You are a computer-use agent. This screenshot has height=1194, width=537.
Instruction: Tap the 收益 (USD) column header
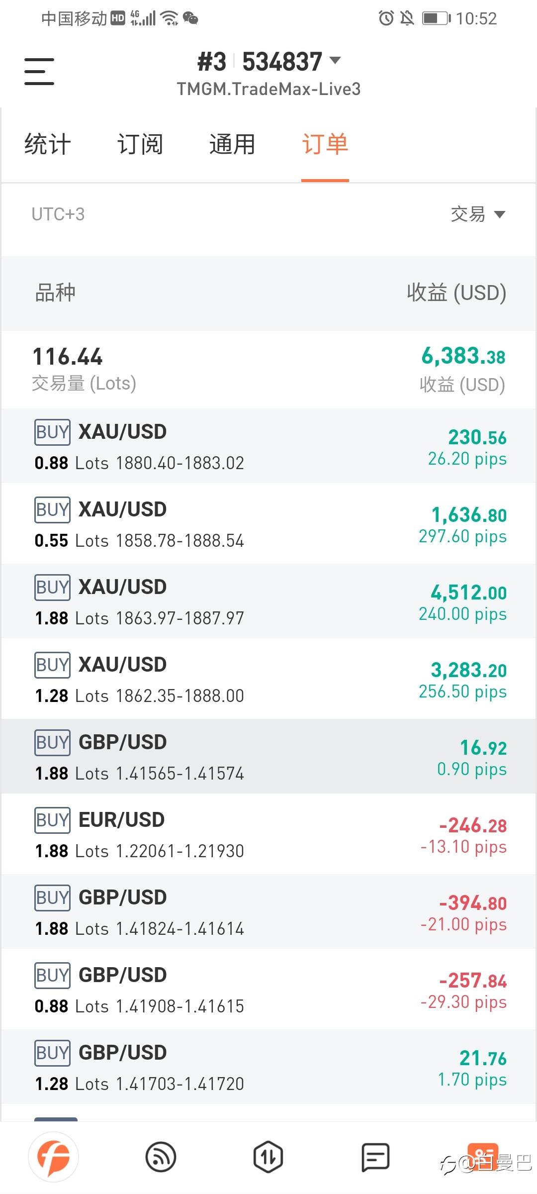click(x=456, y=293)
